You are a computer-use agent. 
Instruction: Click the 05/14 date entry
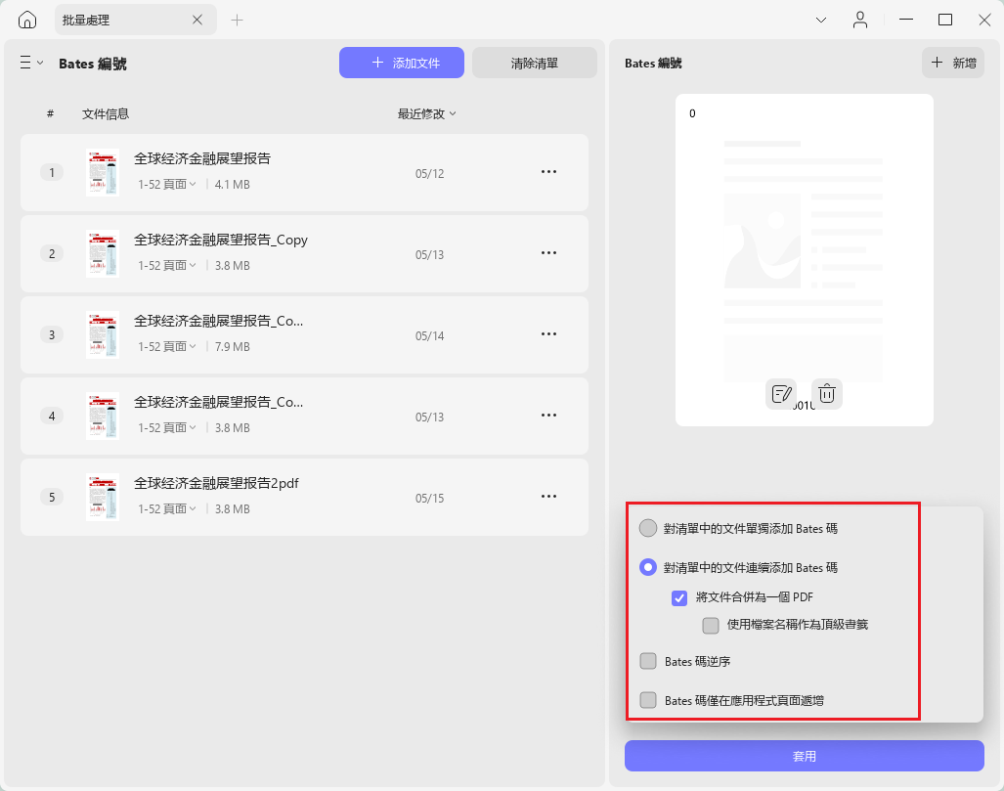[x=429, y=336]
